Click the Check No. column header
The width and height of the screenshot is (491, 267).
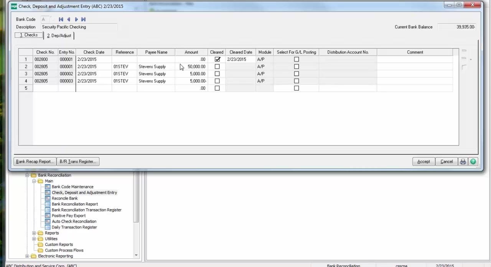click(45, 52)
